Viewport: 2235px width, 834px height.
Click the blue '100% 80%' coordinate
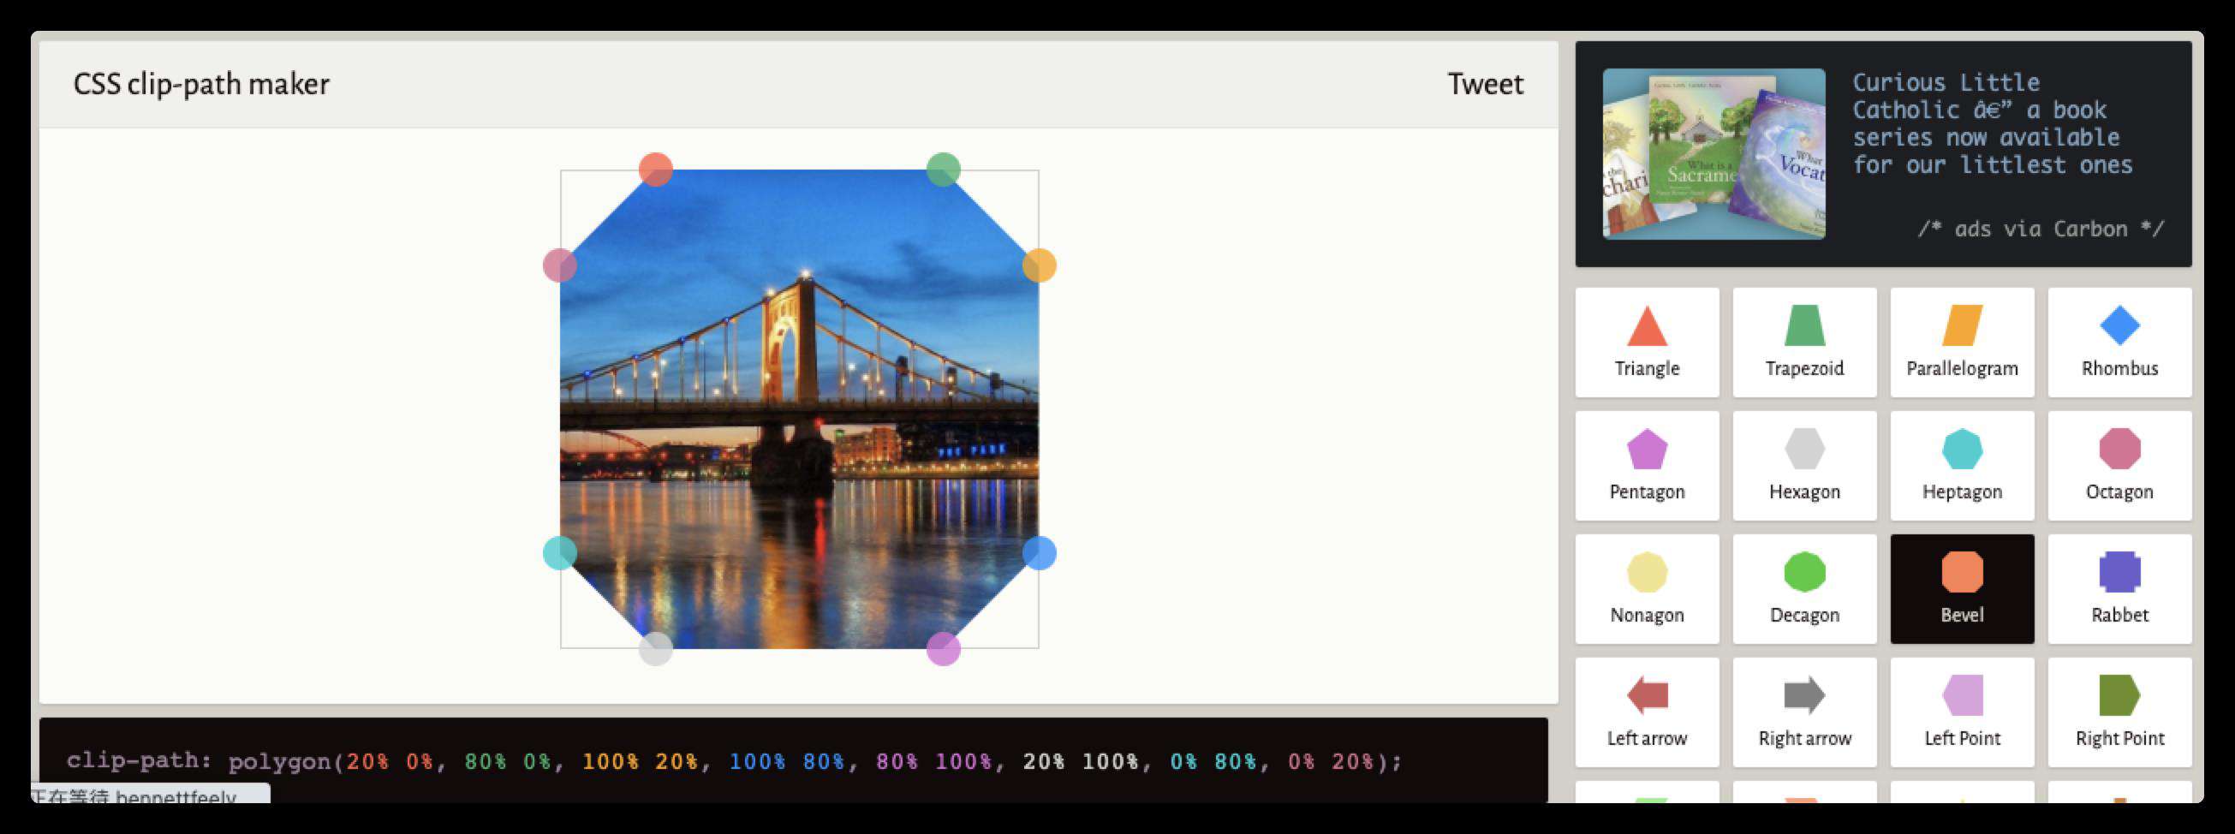tap(787, 762)
